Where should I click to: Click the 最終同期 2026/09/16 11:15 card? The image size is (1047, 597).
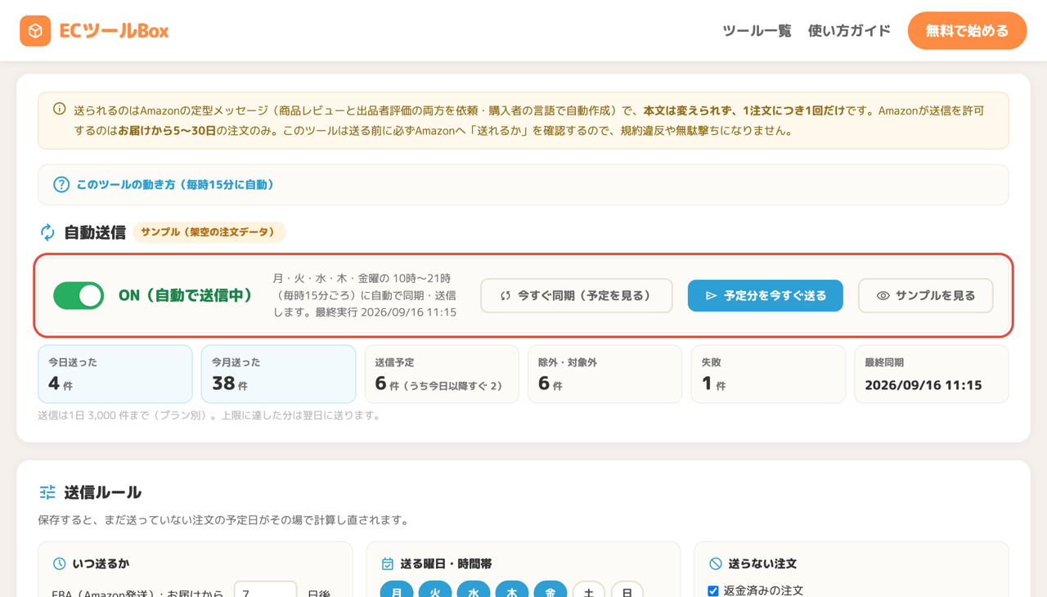[x=932, y=375]
